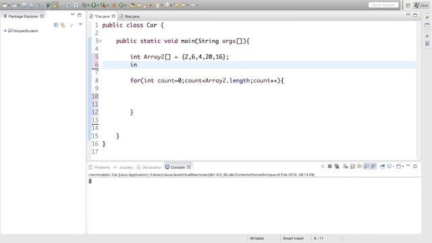Close the Package Explorer view tab

42,16
